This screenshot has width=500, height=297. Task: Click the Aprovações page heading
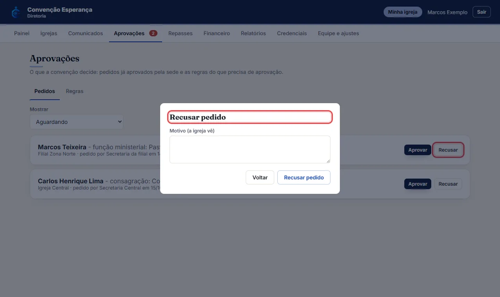click(55, 59)
